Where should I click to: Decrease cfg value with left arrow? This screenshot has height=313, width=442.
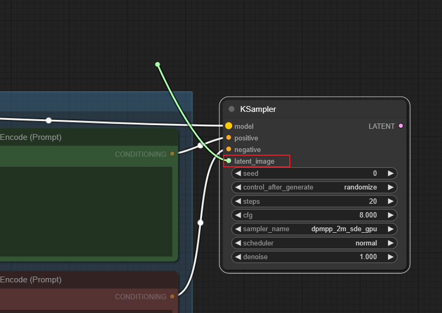(x=238, y=215)
